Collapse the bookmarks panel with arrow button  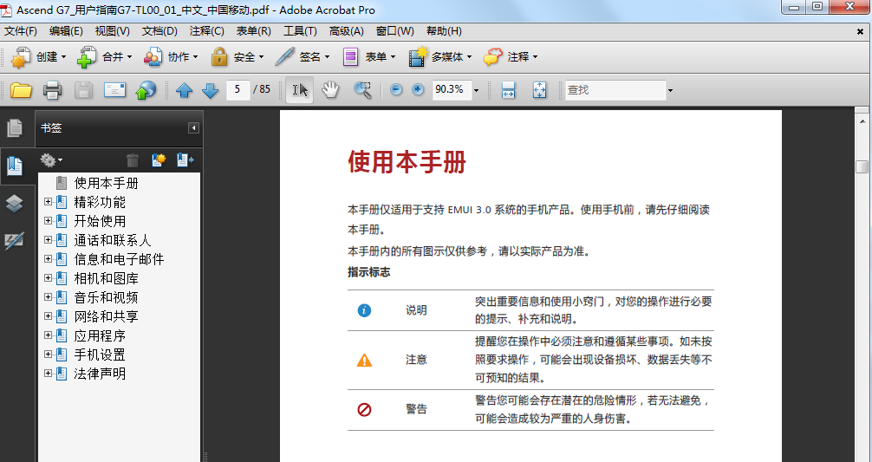(193, 128)
